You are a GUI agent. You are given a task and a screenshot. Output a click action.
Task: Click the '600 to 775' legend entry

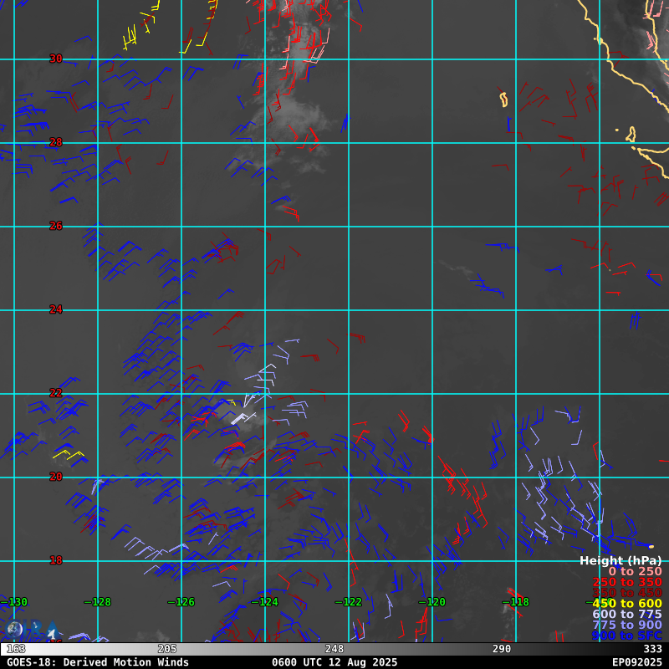point(626,615)
